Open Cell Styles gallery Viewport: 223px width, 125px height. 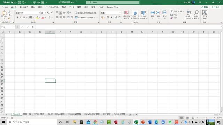pyautogui.click(x=143, y=15)
